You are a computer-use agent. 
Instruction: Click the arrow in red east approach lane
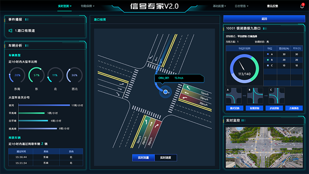[x=185, y=97]
